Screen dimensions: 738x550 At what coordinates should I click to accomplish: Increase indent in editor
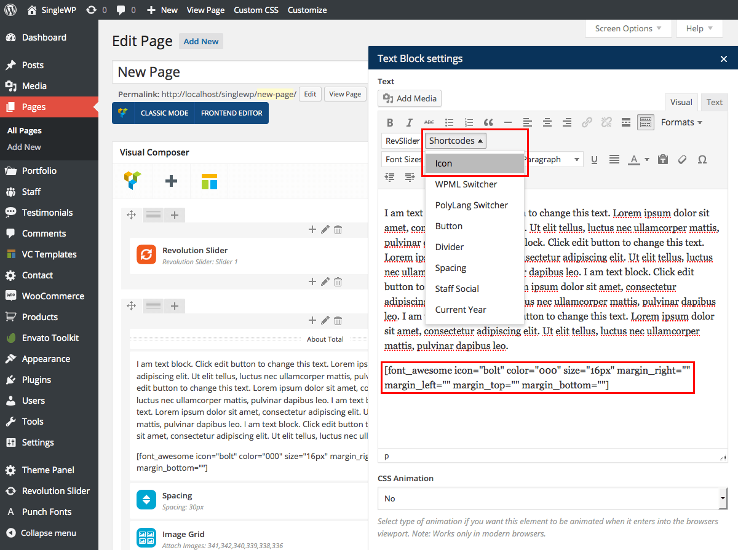click(x=410, y=177)
